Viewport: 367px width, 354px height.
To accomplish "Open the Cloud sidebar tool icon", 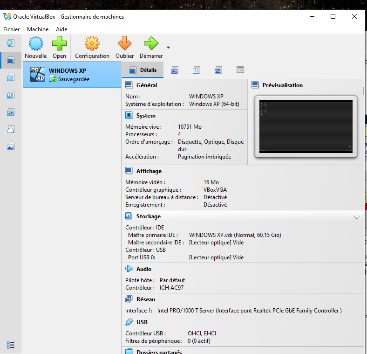I will point(11,129).
